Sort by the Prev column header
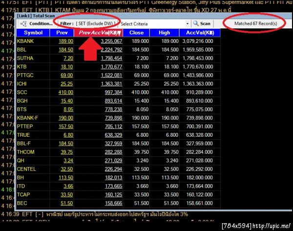 click(62, 33)
